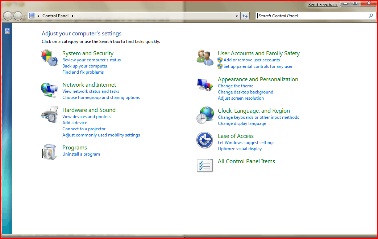Viewport: 378px width, 239px height.
Task: Expand the arrow before Control Panel breadcrumb
Action: click(x=38, y=16)
